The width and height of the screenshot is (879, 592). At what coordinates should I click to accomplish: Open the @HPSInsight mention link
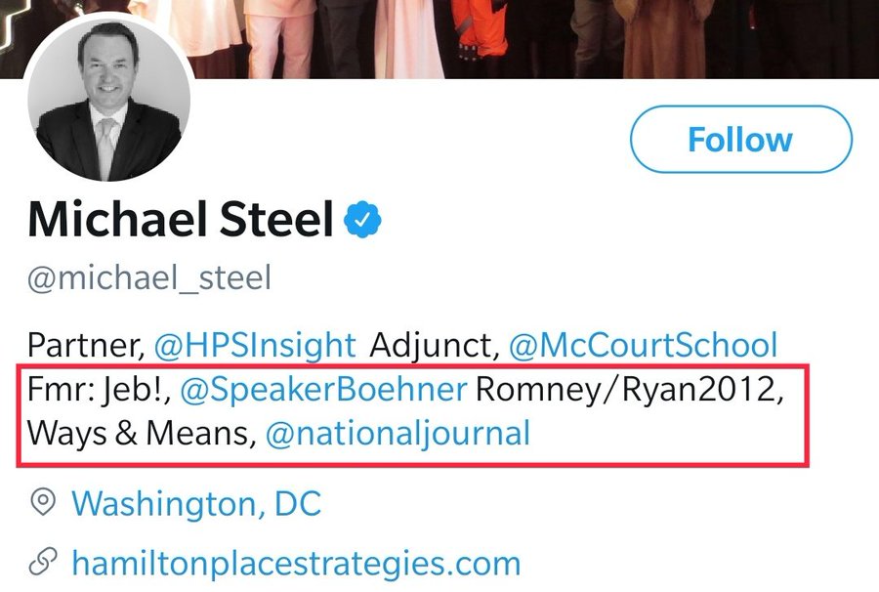point(253,344)
